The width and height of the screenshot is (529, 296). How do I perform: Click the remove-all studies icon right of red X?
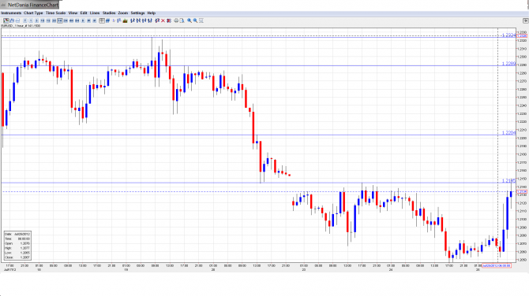[169, 20]
